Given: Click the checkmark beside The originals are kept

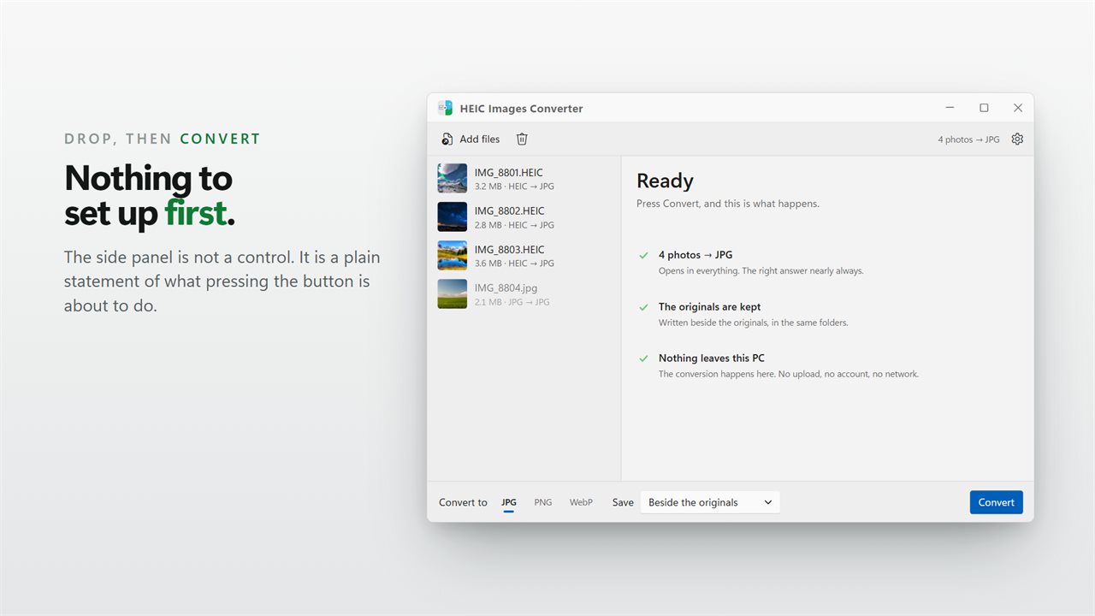Looking at the screenshot, I should coord(643,307).
